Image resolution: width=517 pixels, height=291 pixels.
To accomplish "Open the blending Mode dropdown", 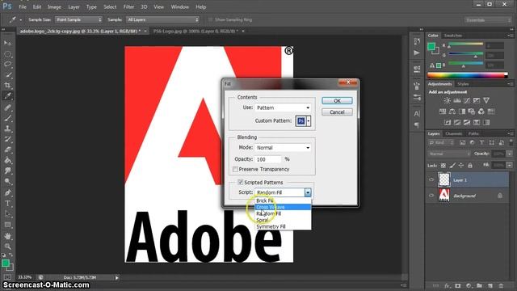I will point(283,147).
